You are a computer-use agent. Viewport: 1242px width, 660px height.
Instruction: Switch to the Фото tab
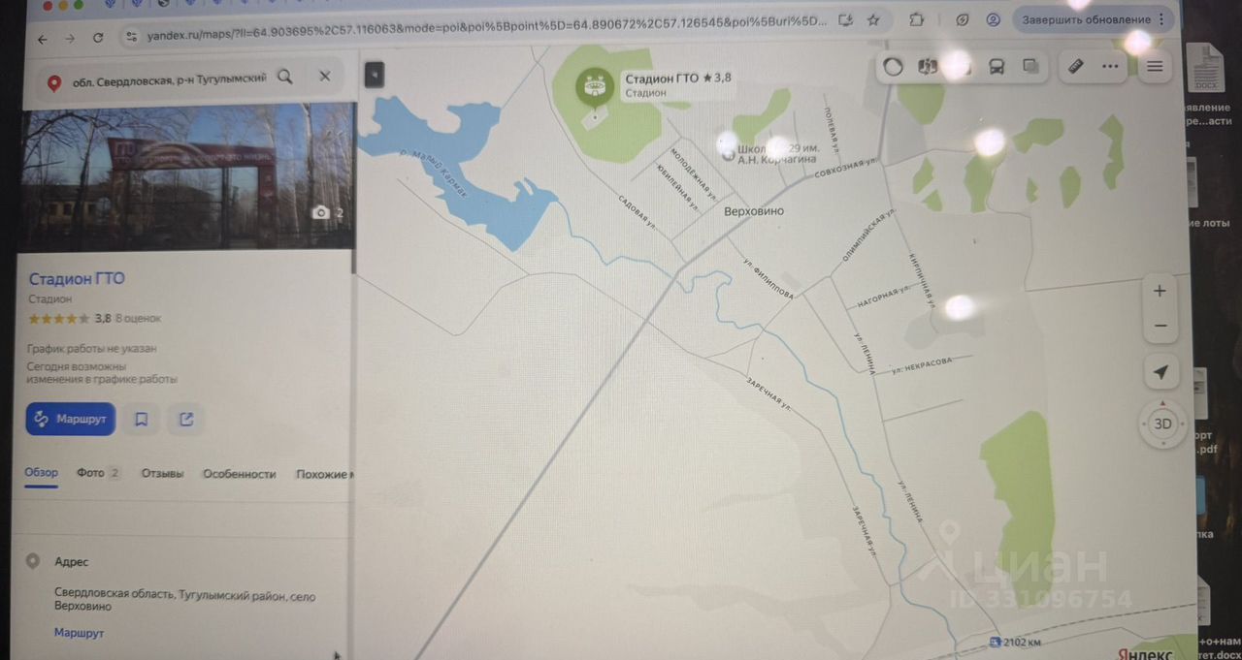tap(98, 474)
